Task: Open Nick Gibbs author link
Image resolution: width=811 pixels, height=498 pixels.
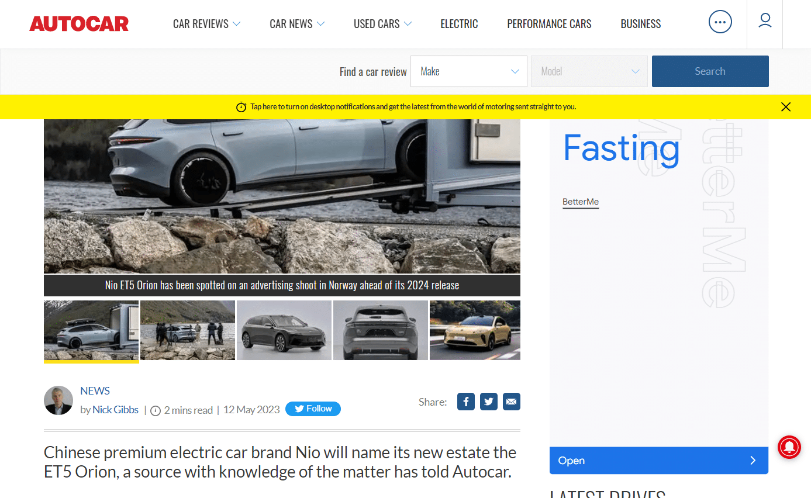Action: [115, 410]
